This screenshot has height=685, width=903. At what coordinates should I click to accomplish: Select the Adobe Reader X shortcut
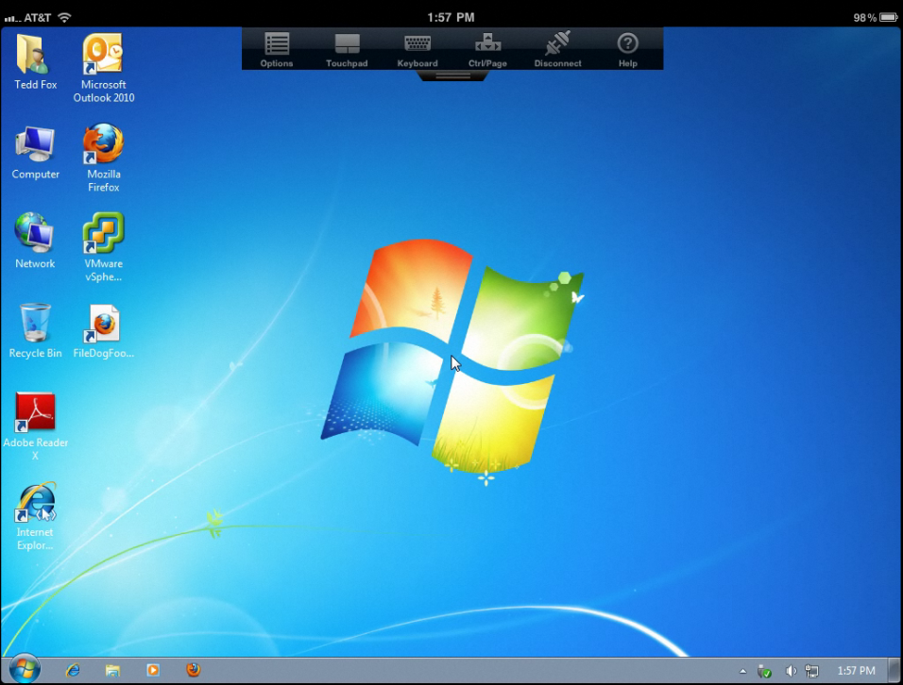click(x=35, y=426)
